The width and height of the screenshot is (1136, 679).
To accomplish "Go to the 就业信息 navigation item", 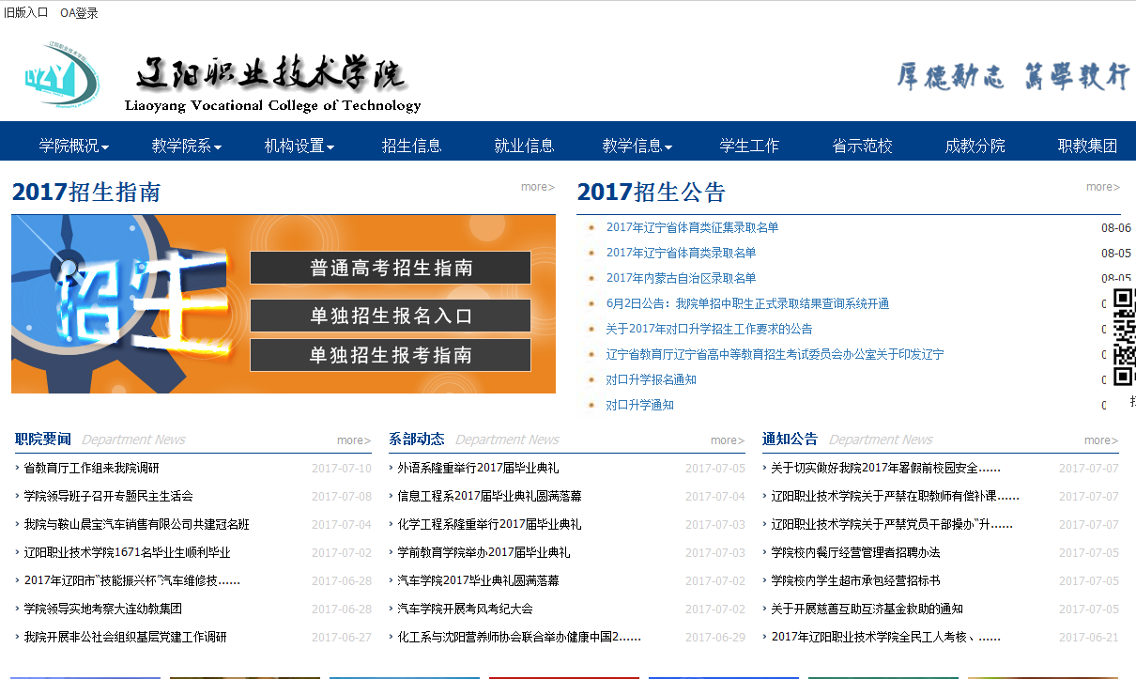I will coord(525,146).
